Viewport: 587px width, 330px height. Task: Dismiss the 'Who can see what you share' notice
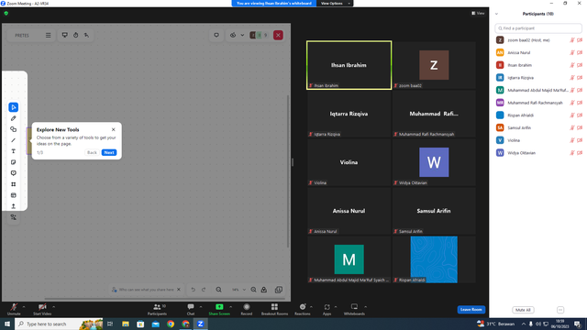pos(179,290)
